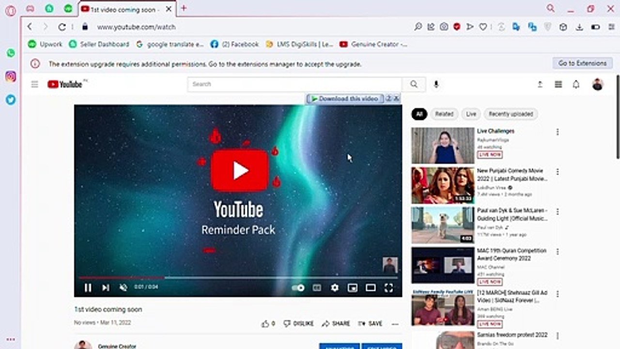The width and height of the screenshot is (620, 349).
Task: Seek along the video progress bar
Action: (238, 278)
